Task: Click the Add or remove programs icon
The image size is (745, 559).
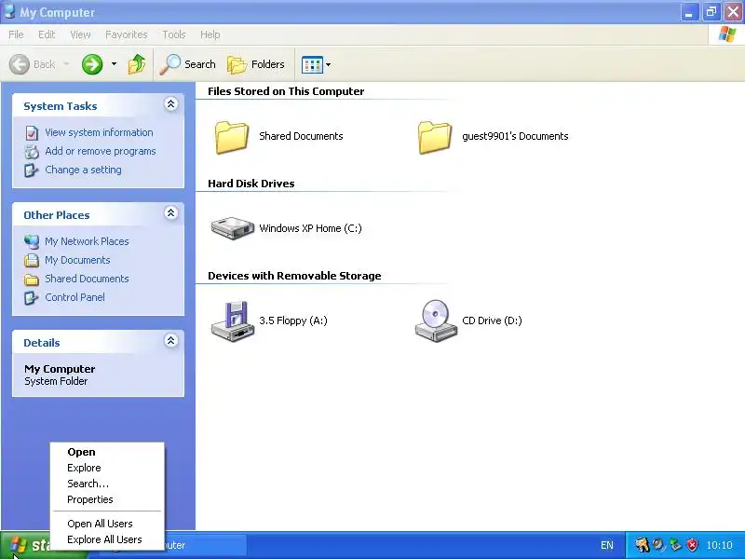Action: (x=32, y=152)
